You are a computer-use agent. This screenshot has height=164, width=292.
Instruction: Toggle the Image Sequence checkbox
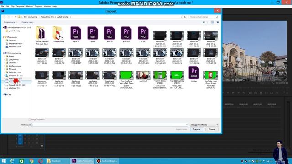click(30, 119)
